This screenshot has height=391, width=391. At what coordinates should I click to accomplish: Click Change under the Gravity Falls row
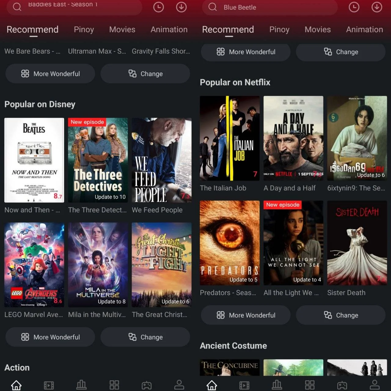pos(145,74)
